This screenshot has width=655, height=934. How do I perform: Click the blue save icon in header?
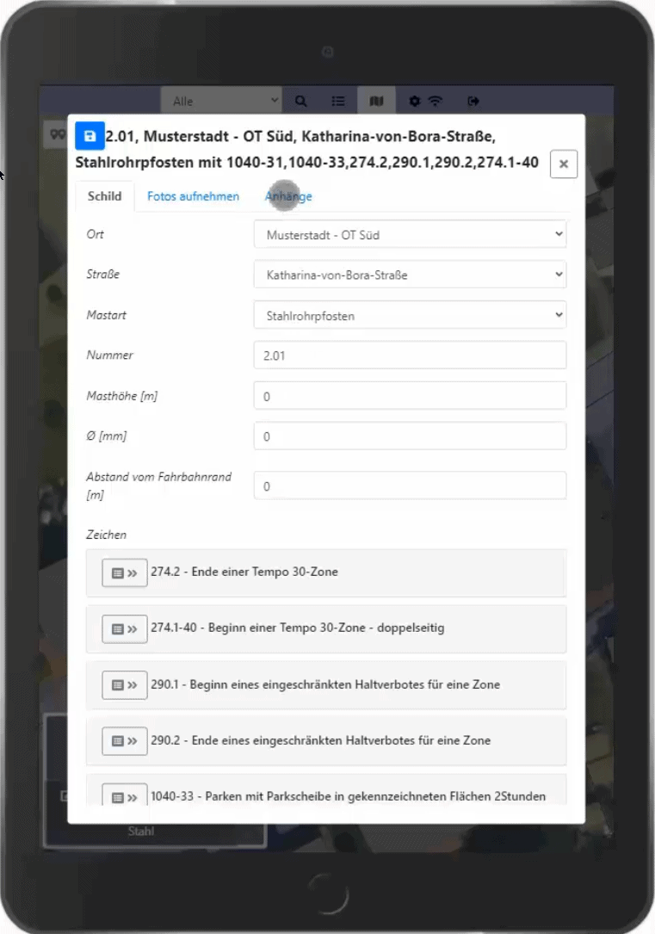point(90,136)
